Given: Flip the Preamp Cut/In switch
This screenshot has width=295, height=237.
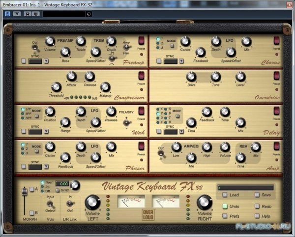Looking at the screenshot, I should 35,48.
